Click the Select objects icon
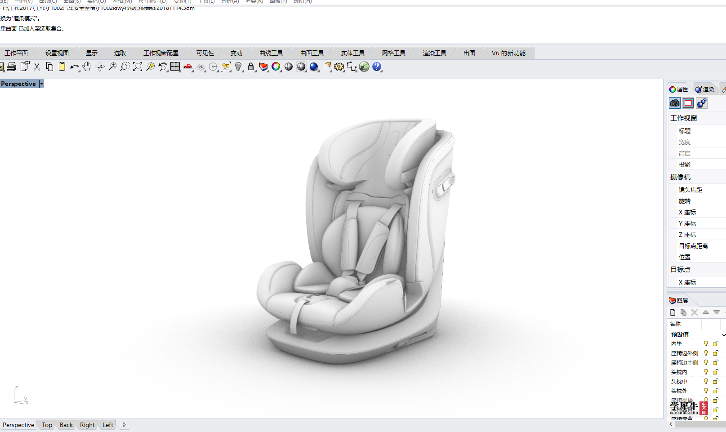 [x=226, y=67]
